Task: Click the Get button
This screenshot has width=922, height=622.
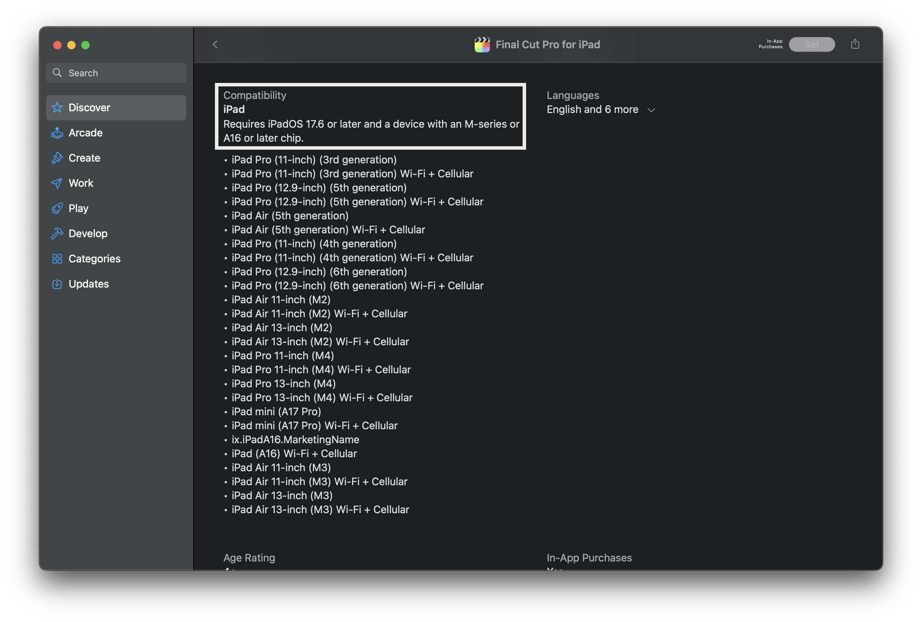Action: pyautogui.click(x=811, y=44)
